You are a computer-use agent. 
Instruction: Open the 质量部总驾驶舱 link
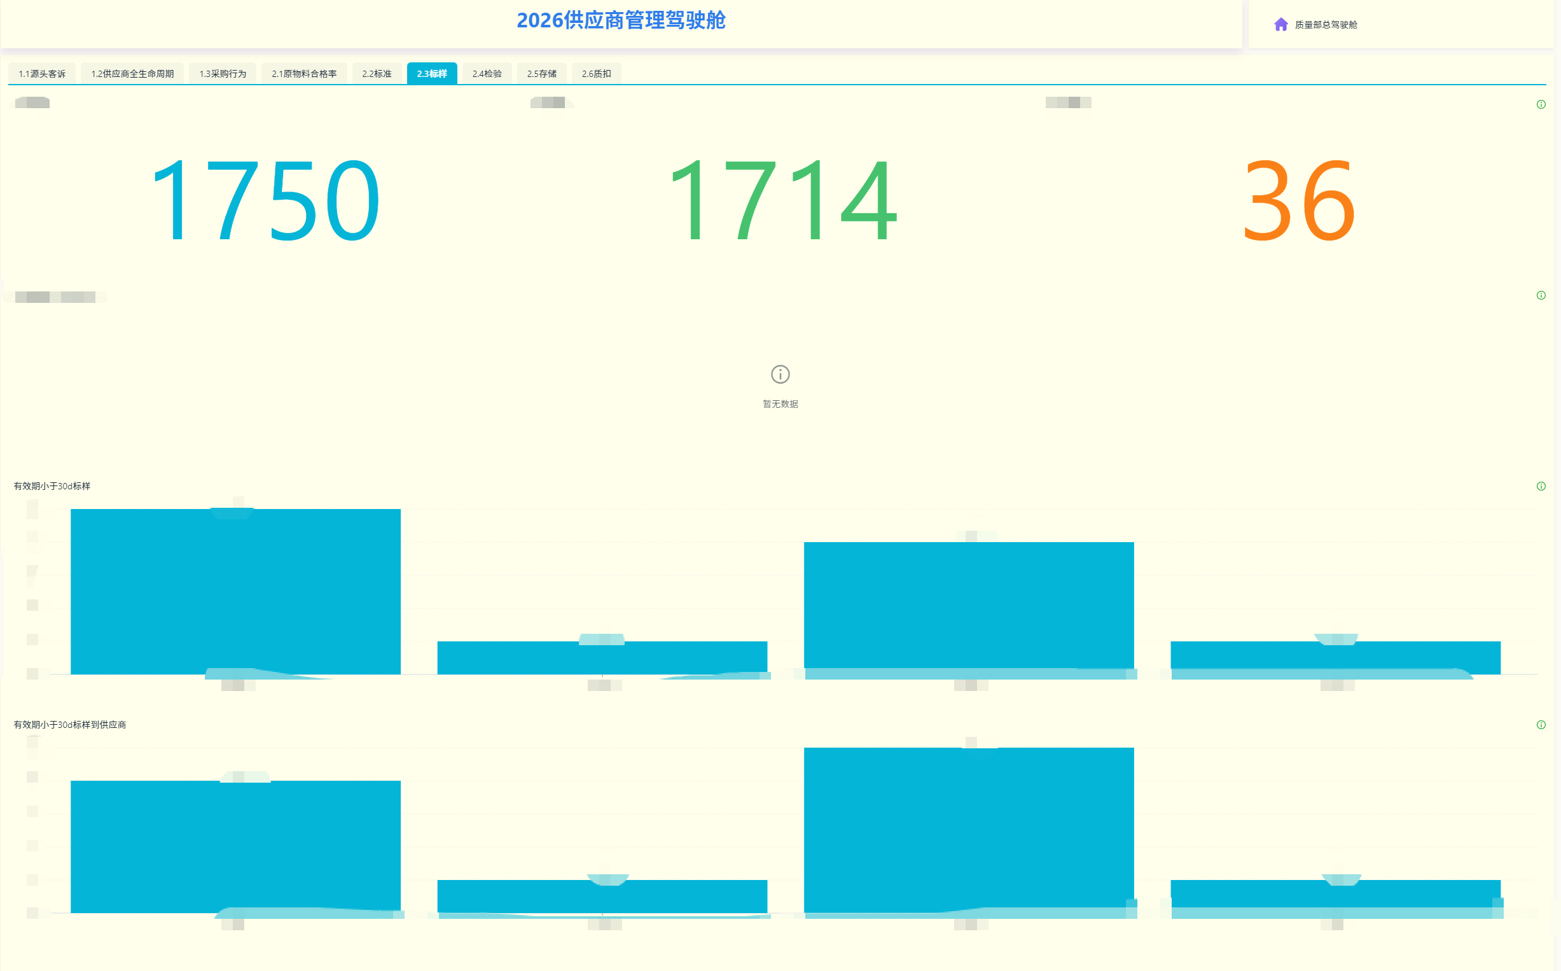pos(1326,24)
